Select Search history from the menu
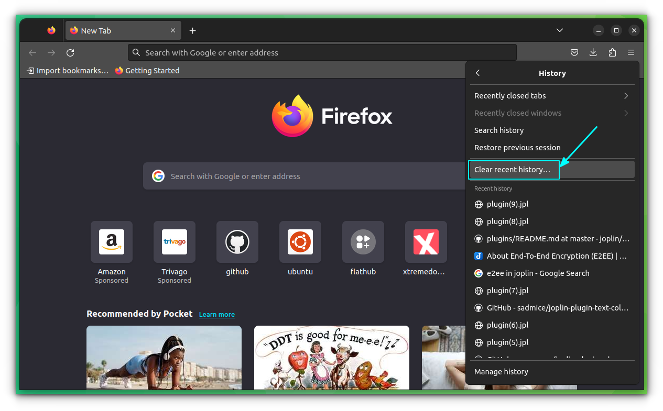663x411 pixels. point(498,130)
